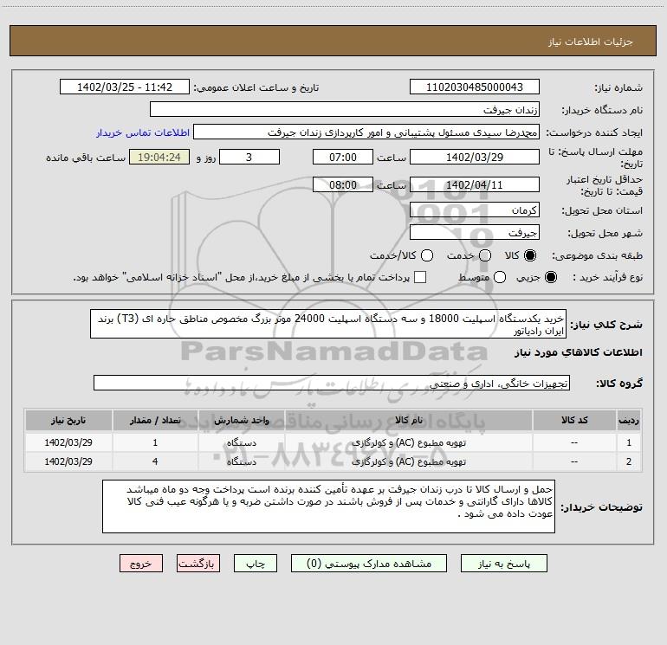Click the validity time field 08:00

pyautogui.click(x=343, y=184)
